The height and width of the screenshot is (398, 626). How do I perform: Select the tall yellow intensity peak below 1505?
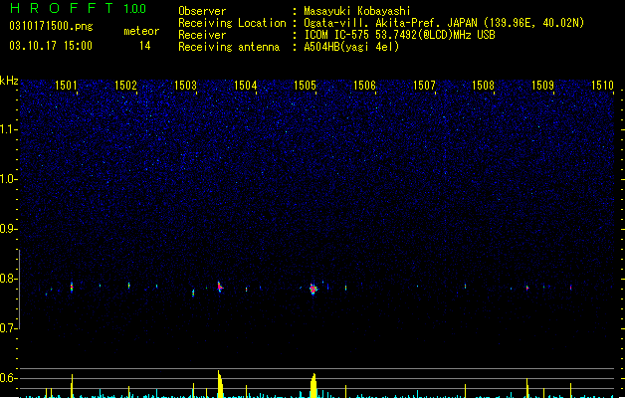point(313,386)
